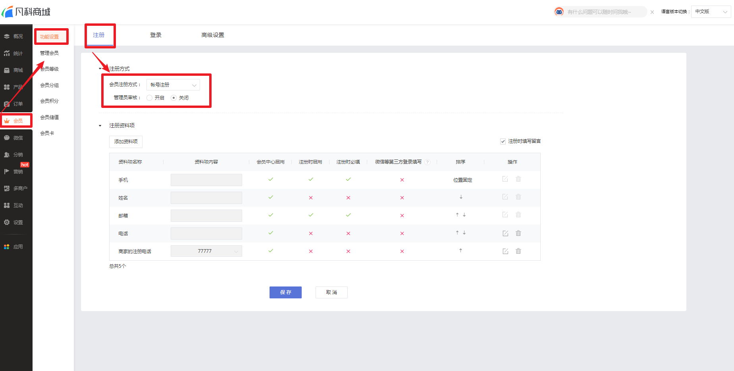Click the help icon beside 微信等第三方登录填写
Screen dimensions: 734x371
428,162
